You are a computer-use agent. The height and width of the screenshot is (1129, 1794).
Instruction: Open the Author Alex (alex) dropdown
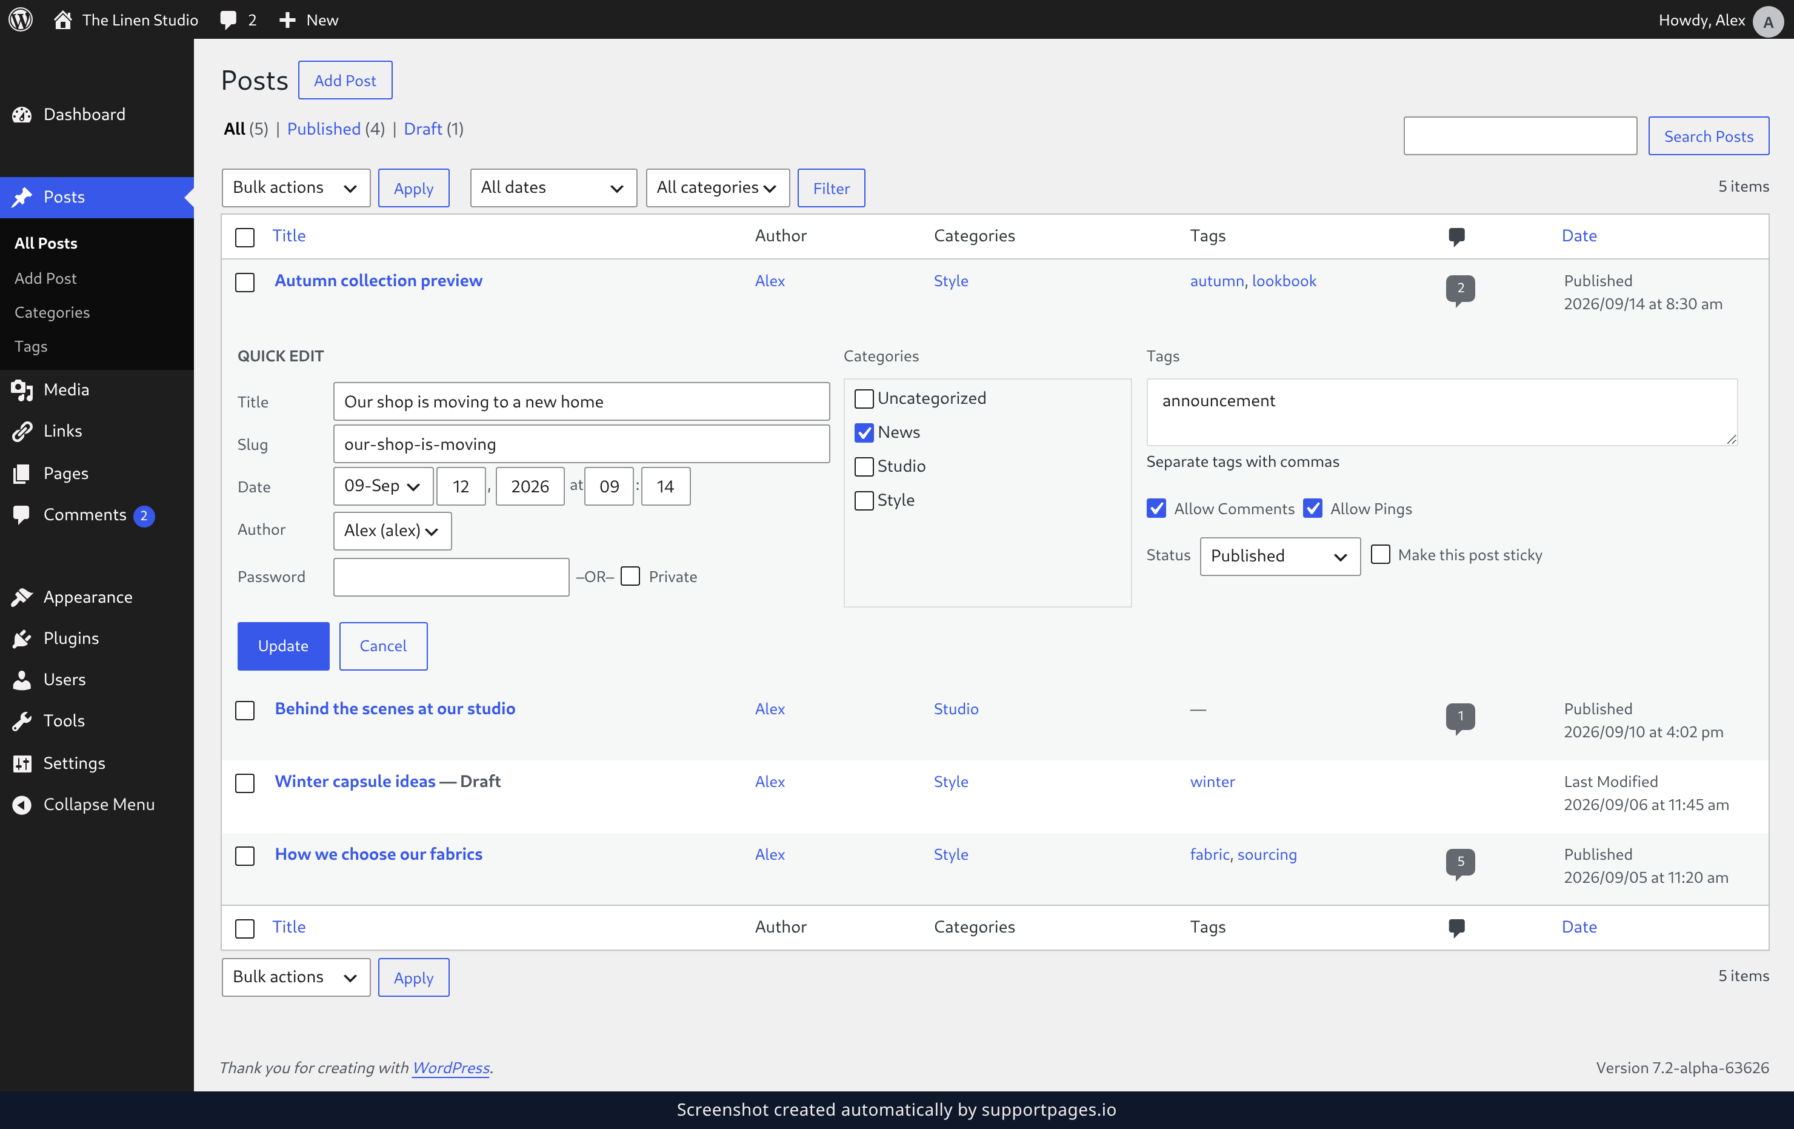coord(392,531)
